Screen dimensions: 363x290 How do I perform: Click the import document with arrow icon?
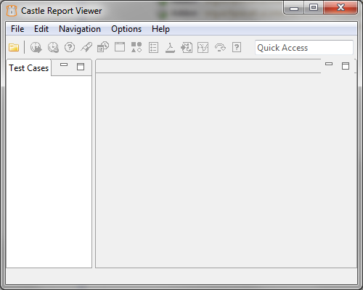(187, 48)
